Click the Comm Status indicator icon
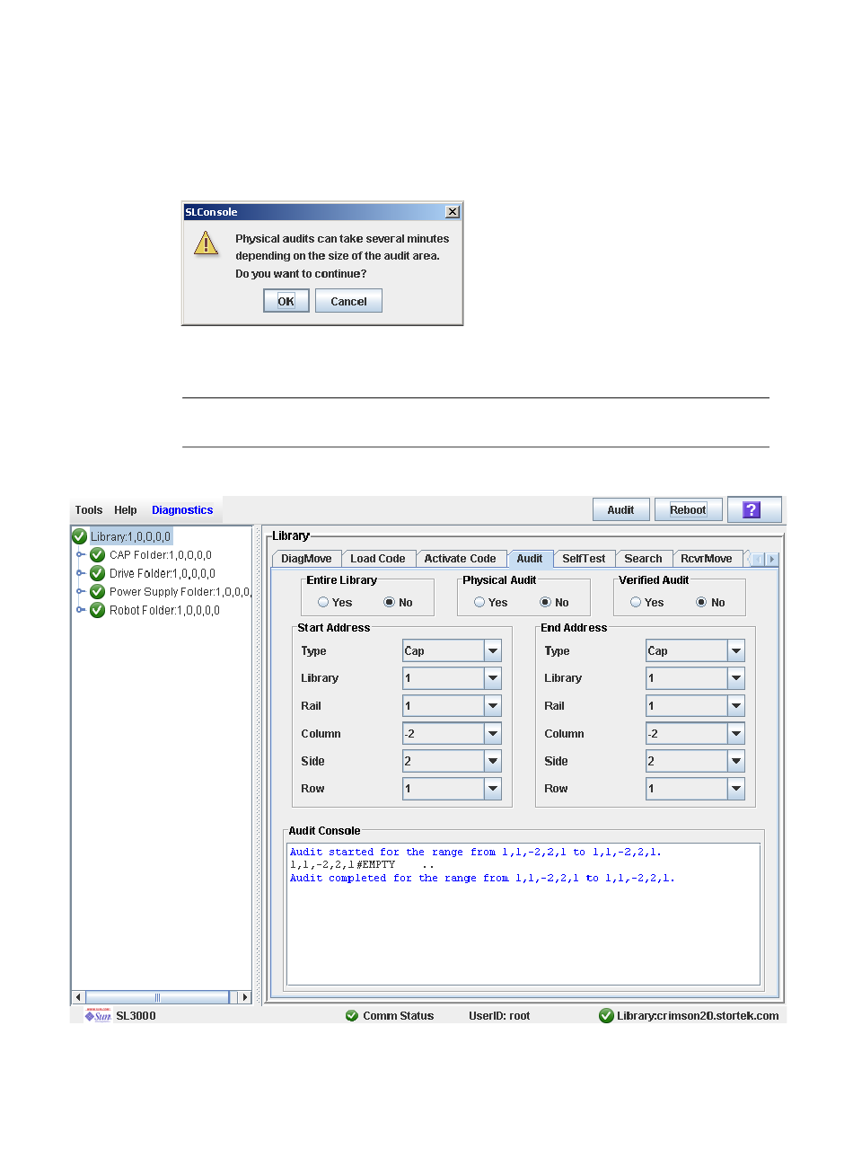853x1167 pixels. (352, 1016)
